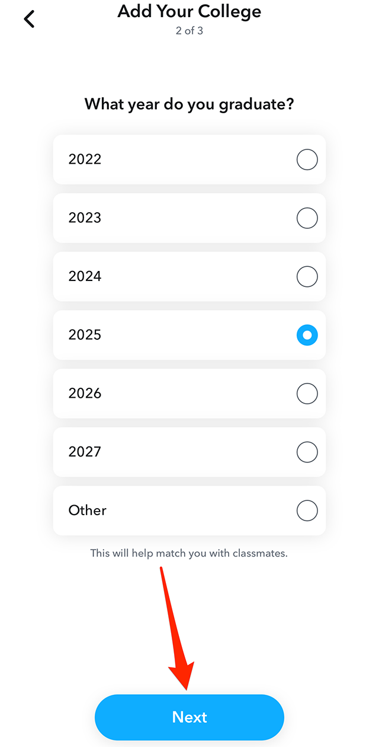
Task: Select the 2023 radio button
Action: [307, 218]
